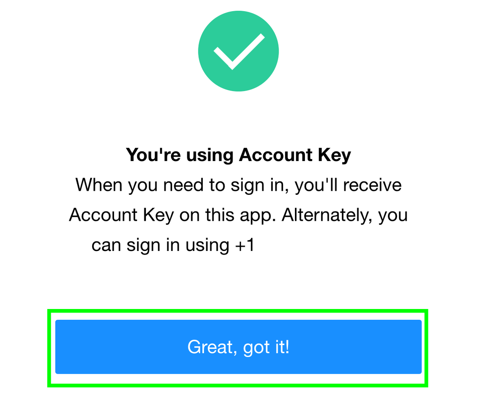Image resolution: width=477 pixels, height=412 pixels.
Task: Select the Account Key description paragraph
Action: click(238, 215)
